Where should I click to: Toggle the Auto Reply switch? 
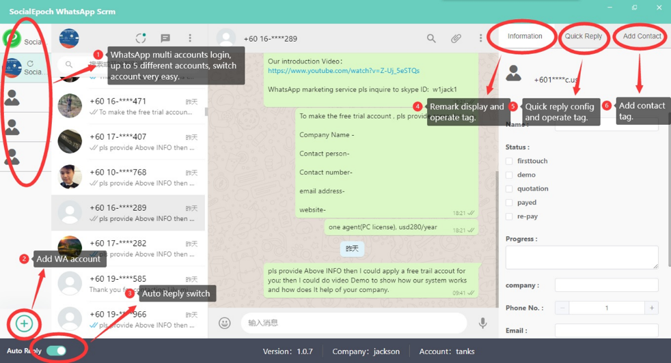(x=57, y=351)
